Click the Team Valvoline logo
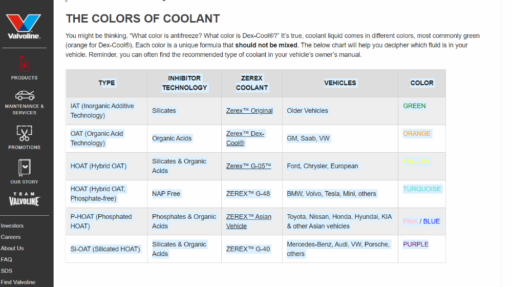512x287 pixels. click(24, 199)
